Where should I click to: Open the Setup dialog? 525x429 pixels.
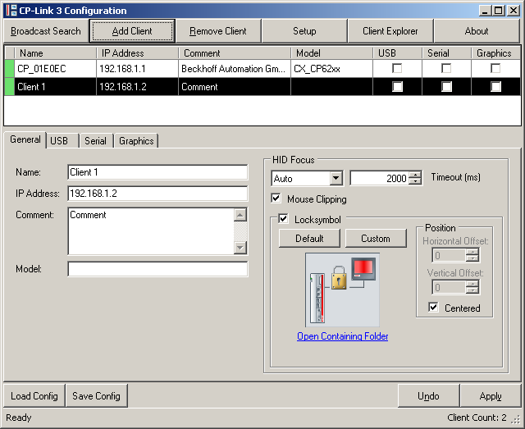coord(304,31)
